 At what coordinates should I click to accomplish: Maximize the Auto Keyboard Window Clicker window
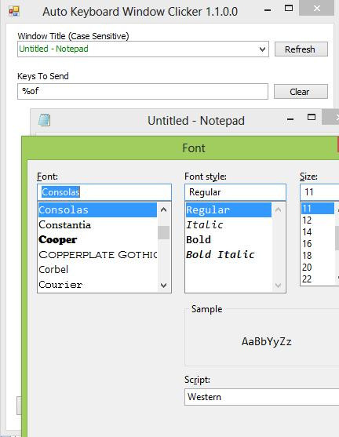click(x=289, y=8)
